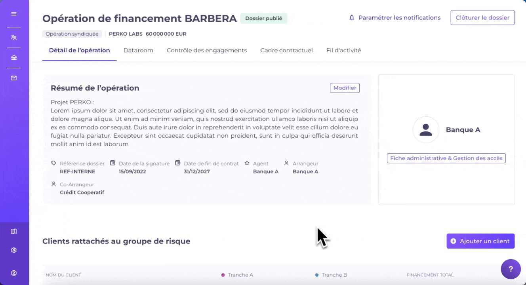526x285 pixels.
Task: Click the notification bell icon
Action: [352, 18]
